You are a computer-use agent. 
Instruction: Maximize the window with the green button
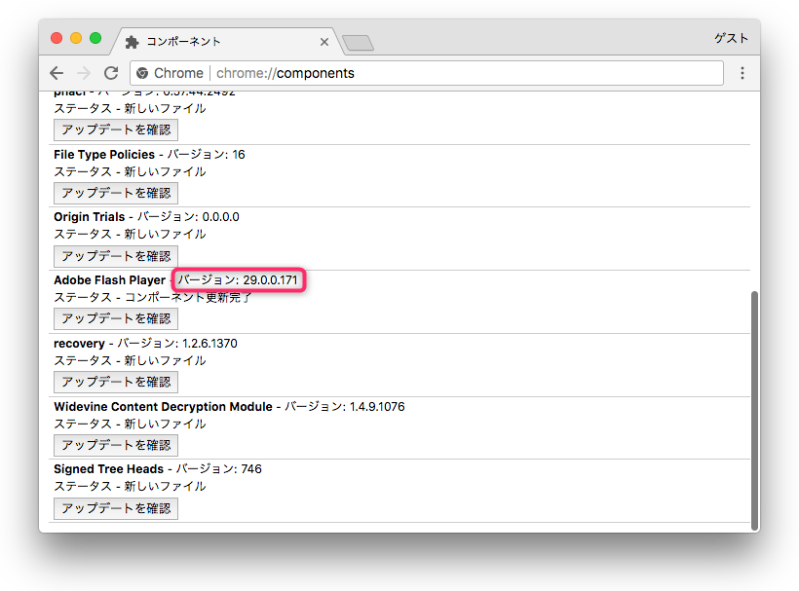pyautogui.click(x=95, y=38)
